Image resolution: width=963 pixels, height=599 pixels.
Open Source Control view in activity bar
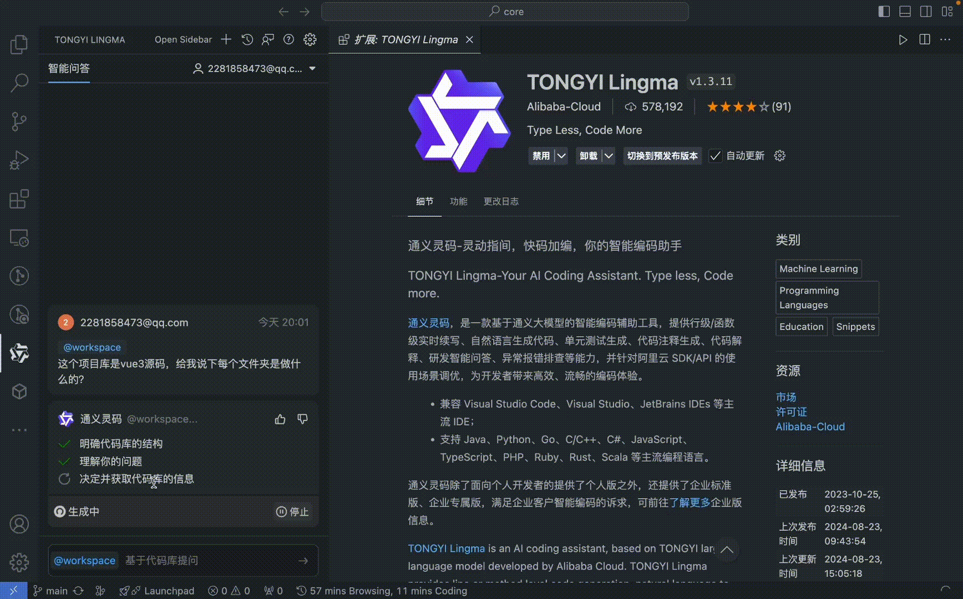click(x=19, y=121)
